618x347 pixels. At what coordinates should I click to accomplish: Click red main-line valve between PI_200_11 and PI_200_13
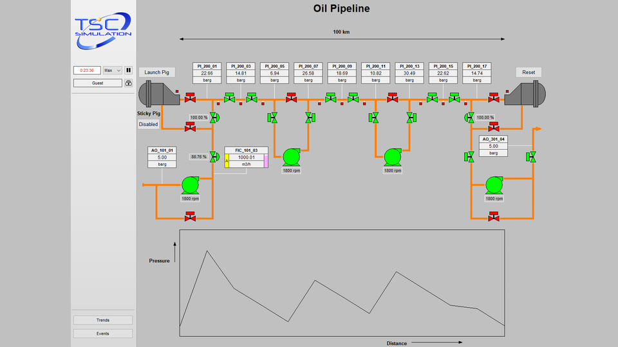click(392, 98)
